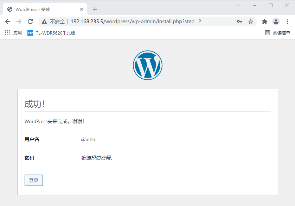This screenshot has height=206, width=295.
Task: Click the 不安全 security label
Action: point(57,22)
